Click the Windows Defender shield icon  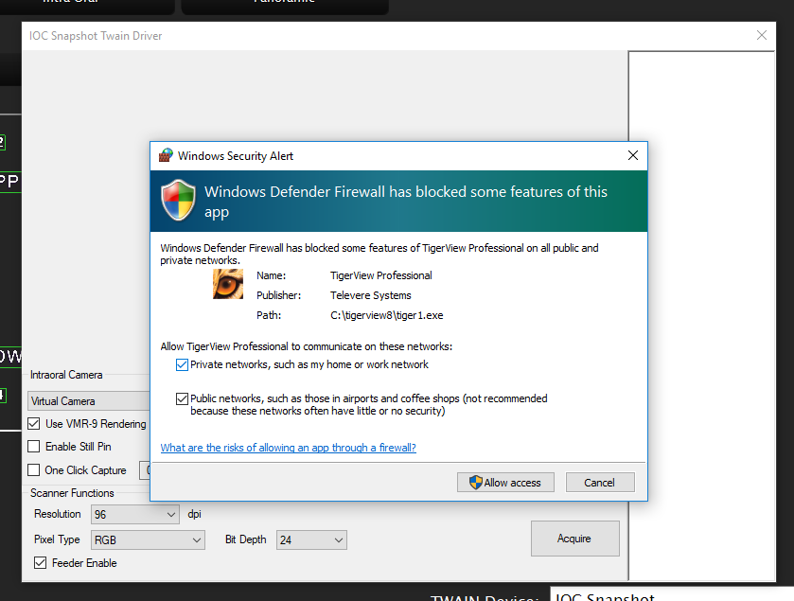coord(178,201)
